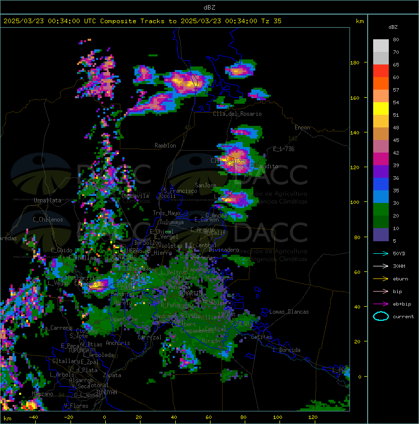The width and height of the screenshot is (419, 424).
Task: Pick the slate purple 10 dBZ legend swatch
Action: point(381,235)
